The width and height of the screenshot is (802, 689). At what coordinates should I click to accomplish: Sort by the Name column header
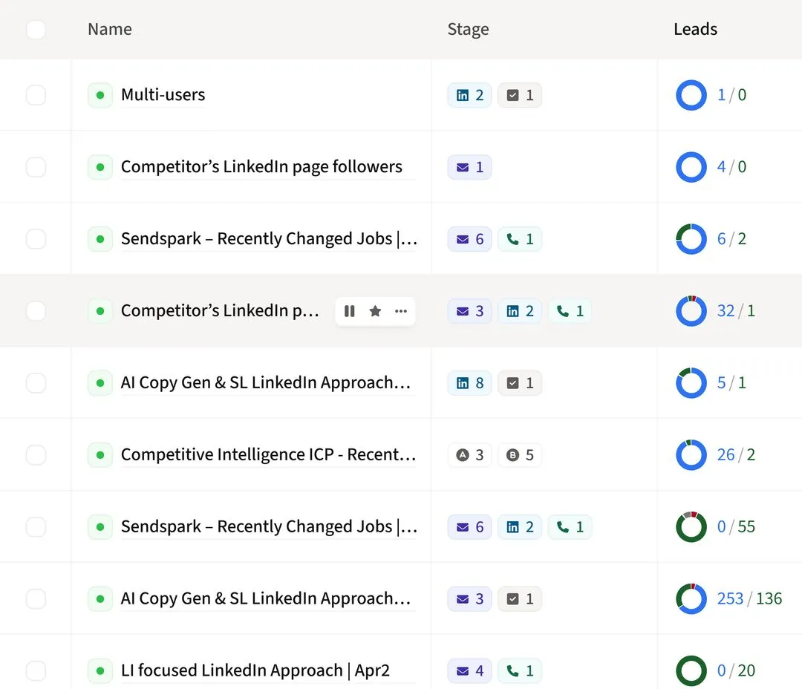110,29
